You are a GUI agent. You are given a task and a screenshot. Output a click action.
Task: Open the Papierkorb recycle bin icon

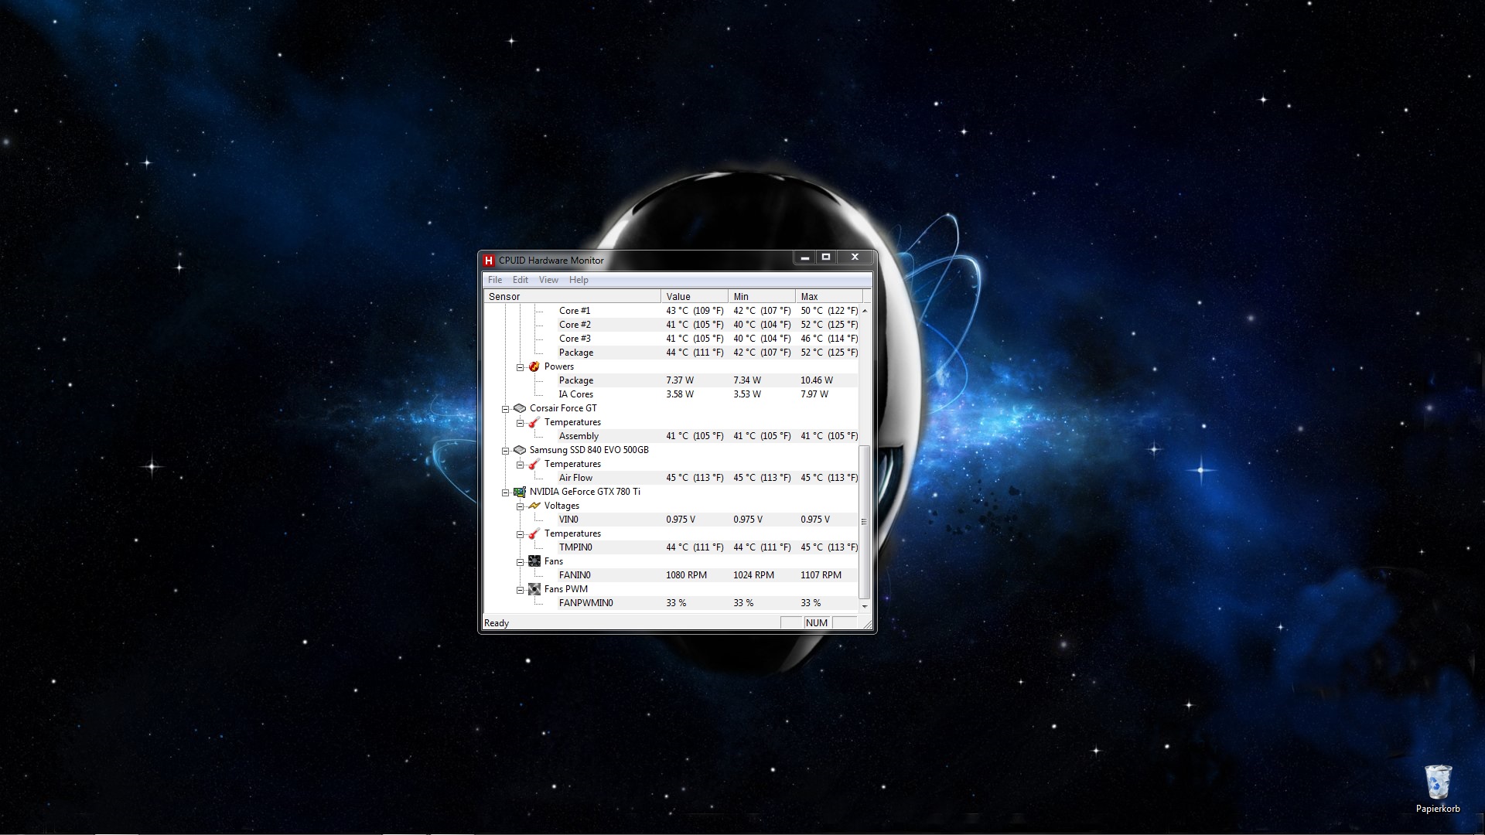click(1438, 783)
